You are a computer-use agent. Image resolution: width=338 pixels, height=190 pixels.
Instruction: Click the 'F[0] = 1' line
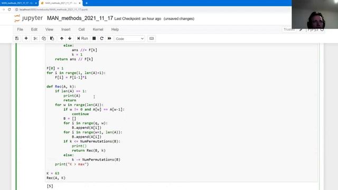(55, 68)
